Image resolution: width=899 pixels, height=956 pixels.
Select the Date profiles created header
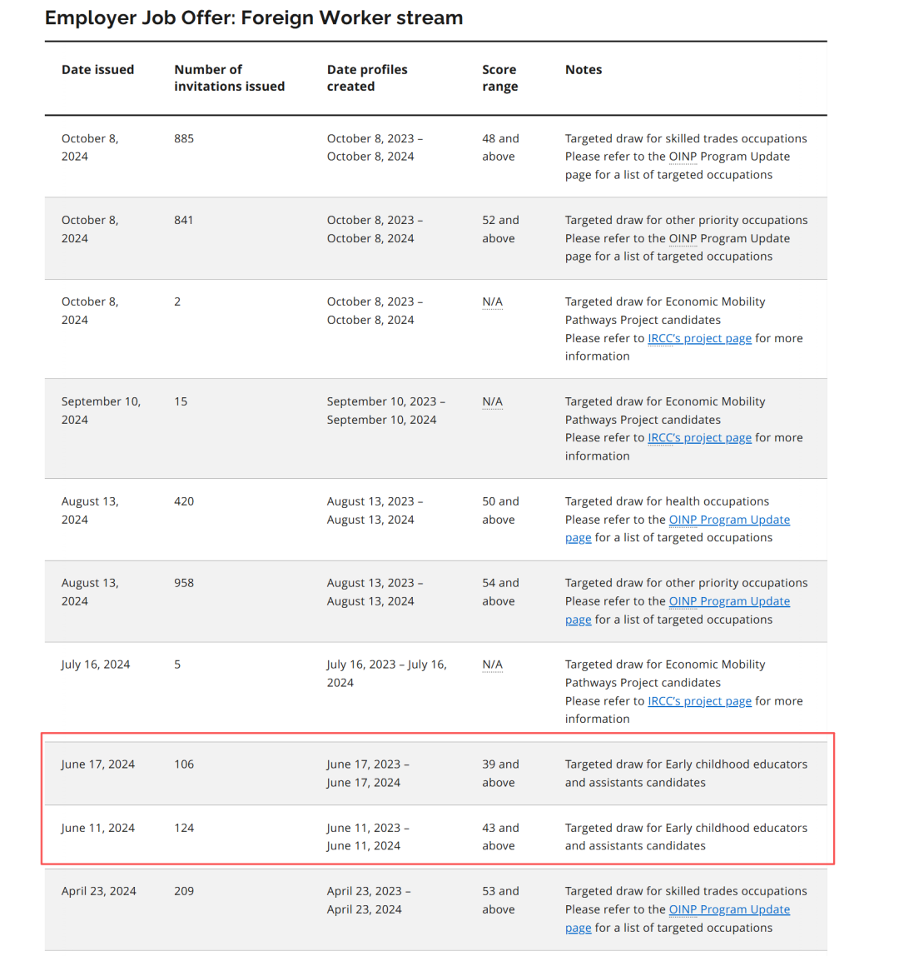click(x=367, y=78)
